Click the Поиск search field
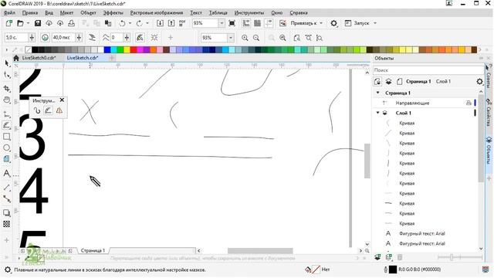494x278 pixels. [428, 70]
